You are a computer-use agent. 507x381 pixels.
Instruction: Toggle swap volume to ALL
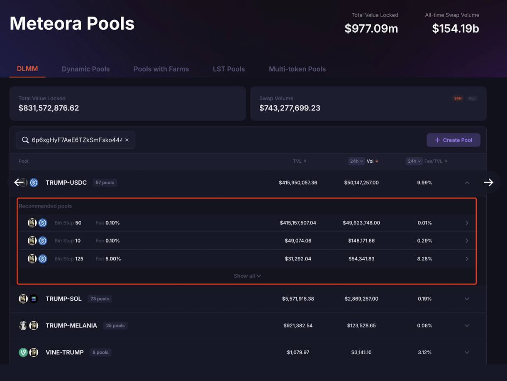point(472,99)
